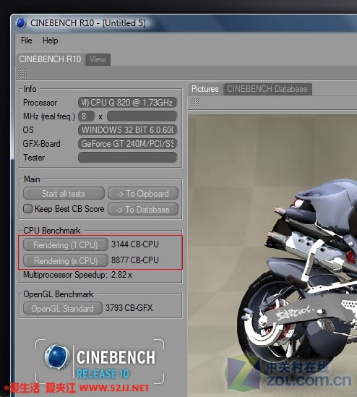Click the CINEBENCH Release 10 logo
Viewport: 357px width, 397px height.
point(100,362)
